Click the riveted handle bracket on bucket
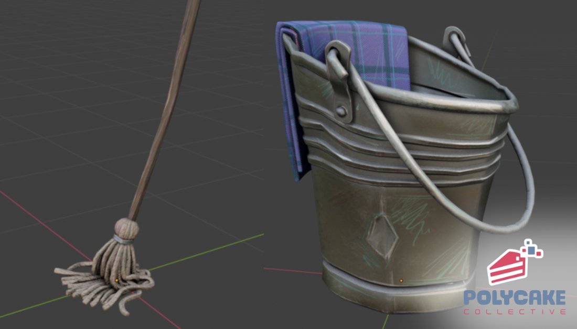This screenshot has width=577, height=329. pos(340,82)
